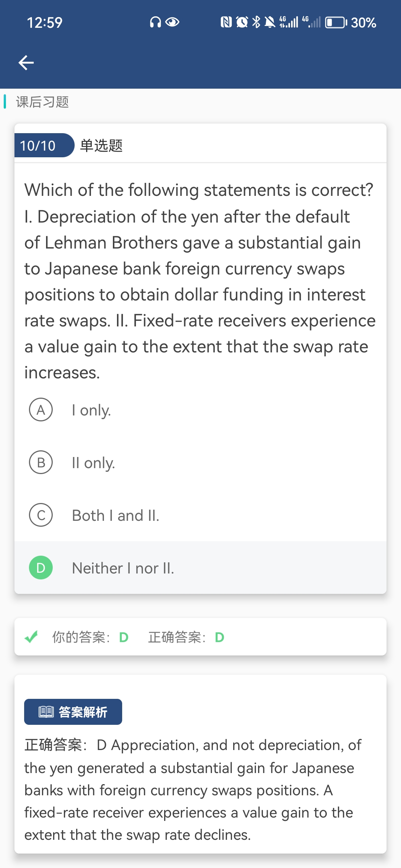Tap the 答案解析 answer analysis button

73,712
